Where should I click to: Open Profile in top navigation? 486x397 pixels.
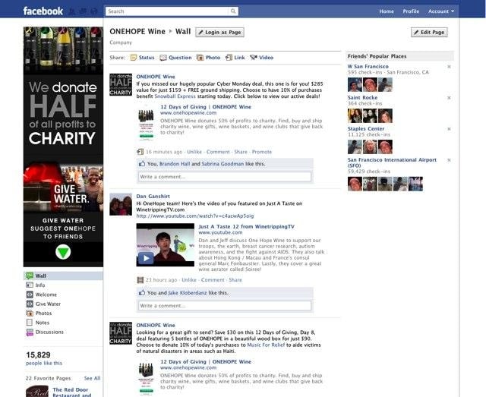click(411, 11)
